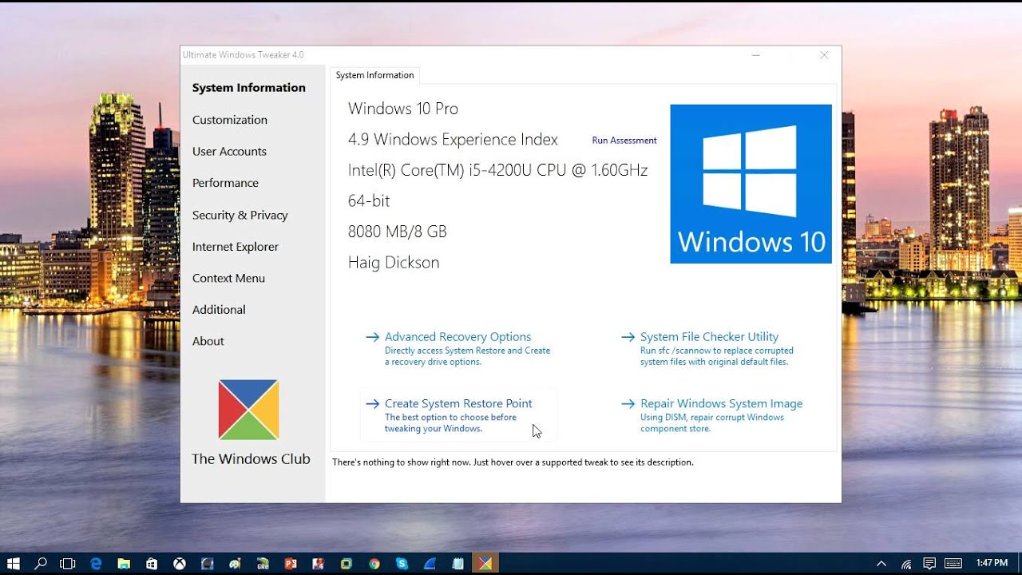
Task: Open Advanced Recovery Options
Action: click(458, 348)
